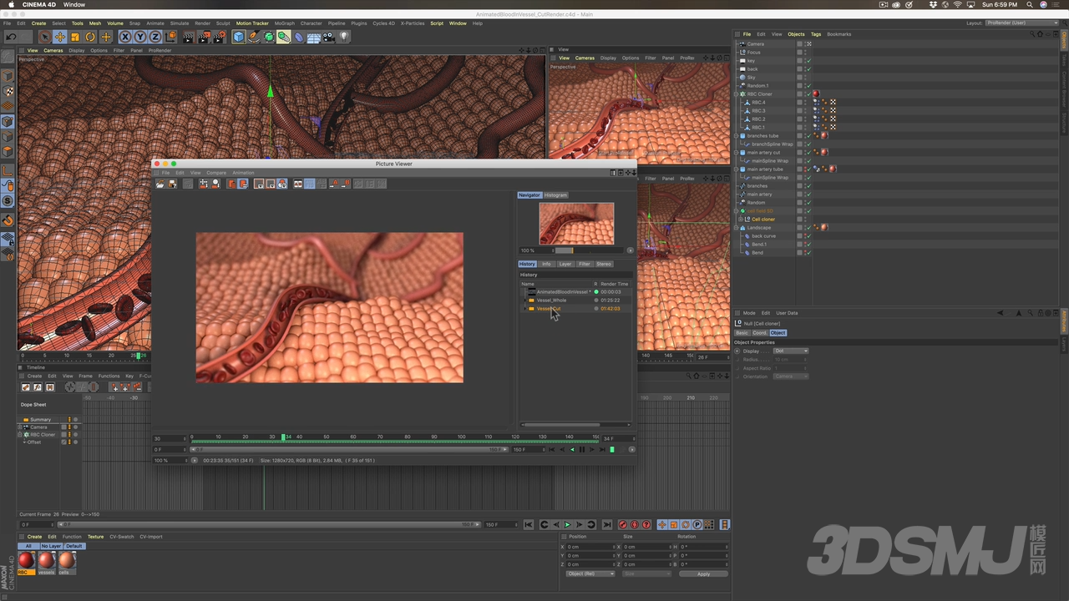Click the Undo arrow in main toolbar
Image resolution: width=1069 pixels, height=601 pixels.
tap(11, 37)
